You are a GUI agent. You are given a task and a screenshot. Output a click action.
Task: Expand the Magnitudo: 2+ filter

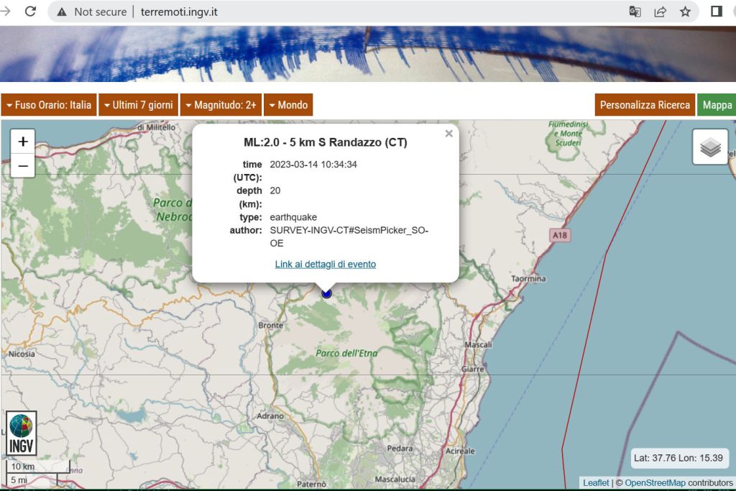point(221,105)
